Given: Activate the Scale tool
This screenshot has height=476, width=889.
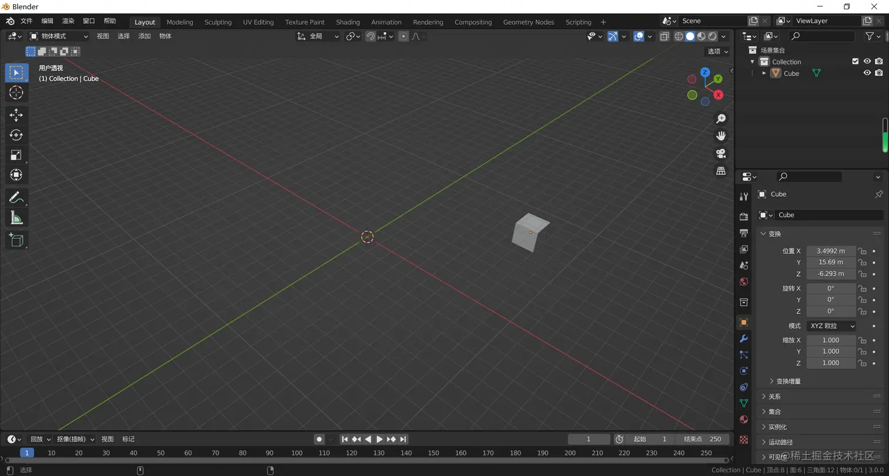Looking at the screenshot, I should (x=16, y=155).
